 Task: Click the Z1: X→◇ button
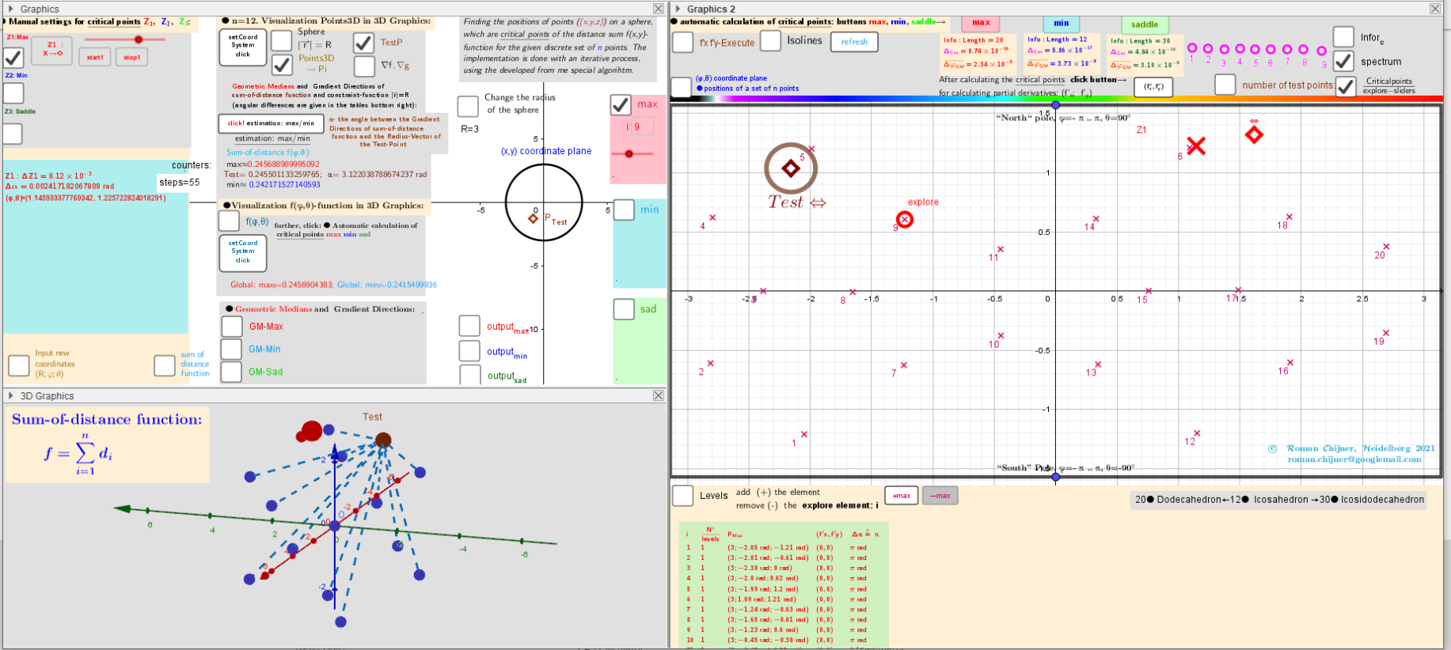(52, 50)
